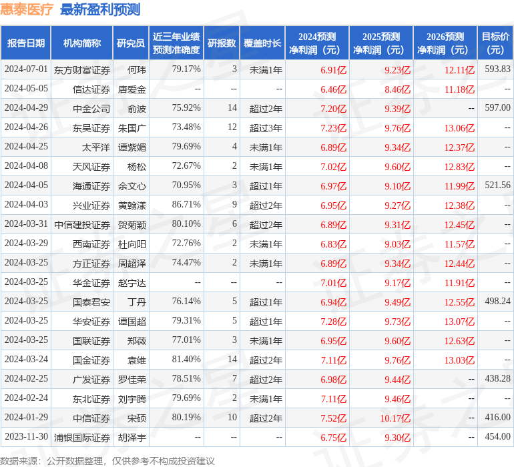514x467 pixels.
Task: Click institution 东方财富证券
Action: 82,70
